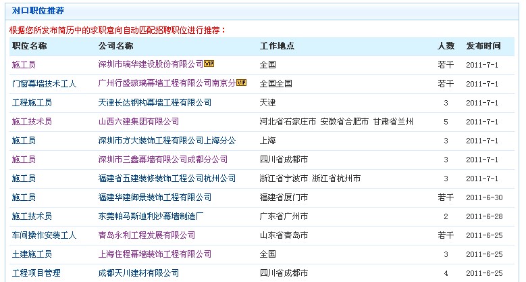Viewport: 526px width, 282px height.
Task: Click VIP badge beside 广州行盛玻璃幕墙工程有限公司
Action: (241, 83)
